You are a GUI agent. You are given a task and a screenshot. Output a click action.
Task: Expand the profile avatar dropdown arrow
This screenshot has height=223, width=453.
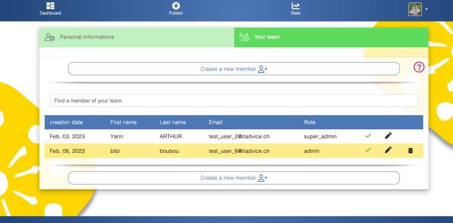coord(427,9)
